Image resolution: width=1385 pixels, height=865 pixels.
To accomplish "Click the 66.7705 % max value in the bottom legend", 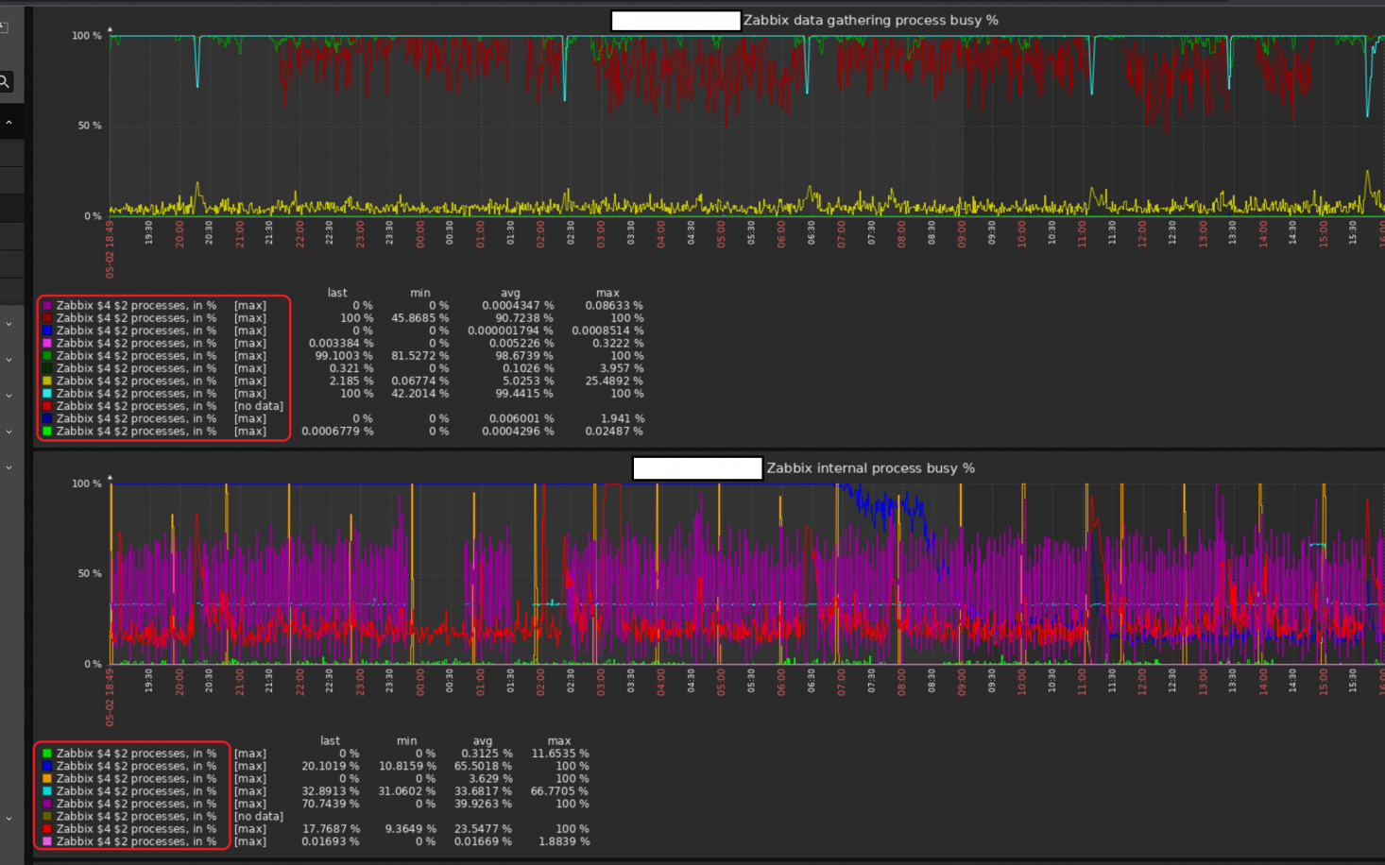I will [x=559, y=791].
